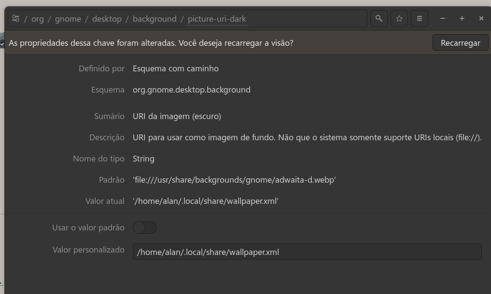Screen dimensions: 491x294
Task: Click the pathbar settings icon before 'org'
Action: tap(15, 18)
